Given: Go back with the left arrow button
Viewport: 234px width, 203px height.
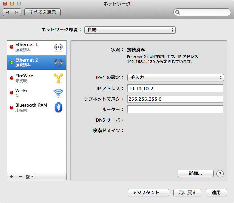Looking at the screenshot, I should pos(8,12).
